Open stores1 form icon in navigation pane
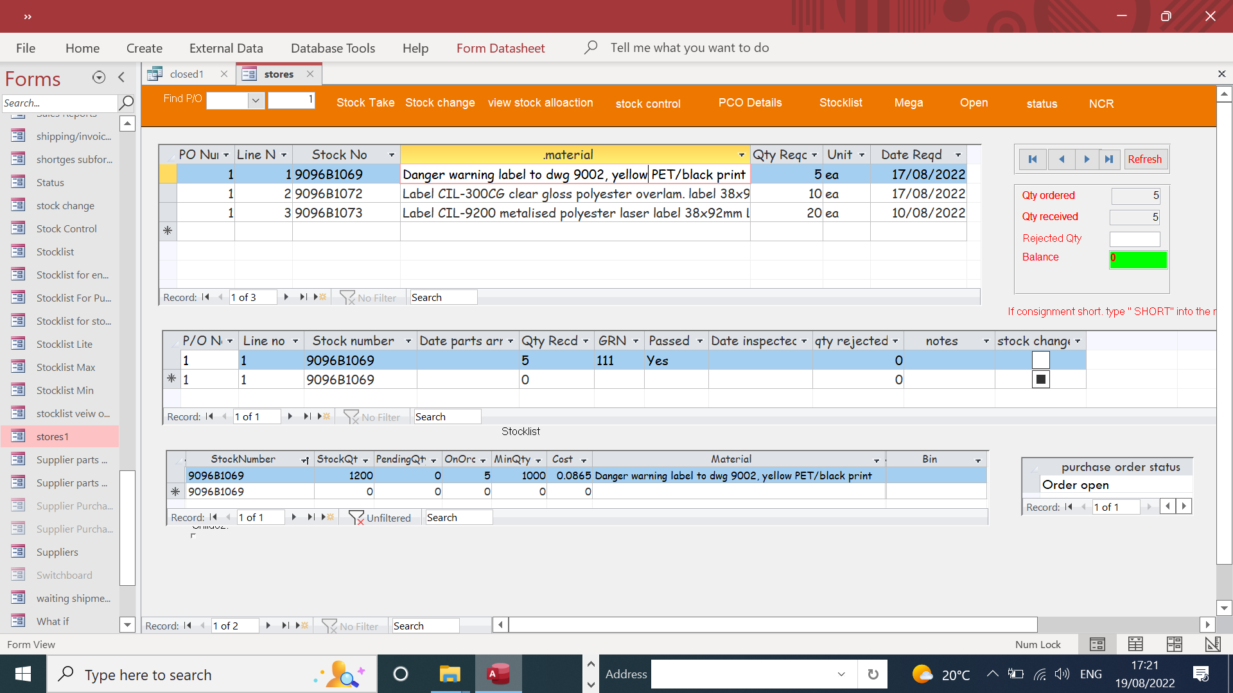Screen dimensions: 1233x693 pos(18,436)
